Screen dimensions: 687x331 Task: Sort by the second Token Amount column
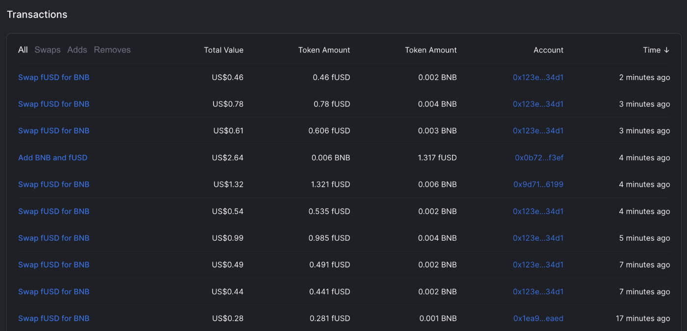coord(430,50)
